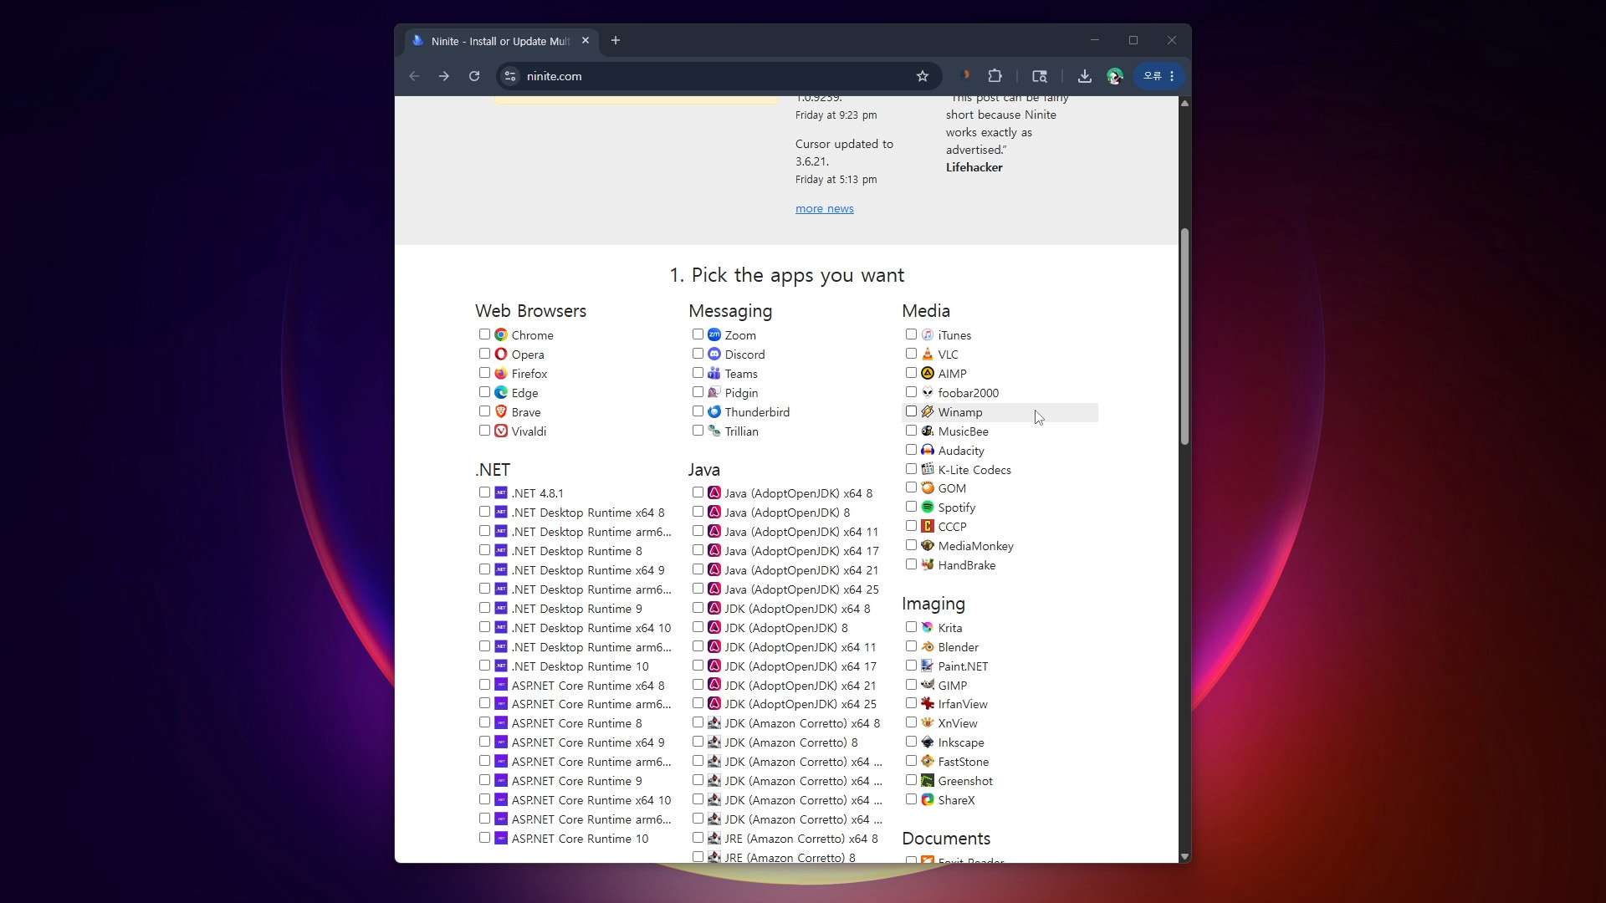This screenshot has height=903, width=1606.
Task: Click the Blender app icon
Action: click(928, 646)
